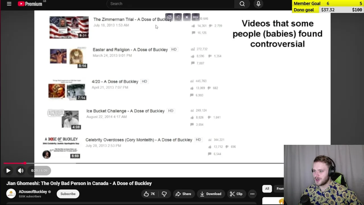This screenshot has width=364, height=205.
Task: Click the Ice Bucket Challenge thumbnail in video
Action: [64, 119]
